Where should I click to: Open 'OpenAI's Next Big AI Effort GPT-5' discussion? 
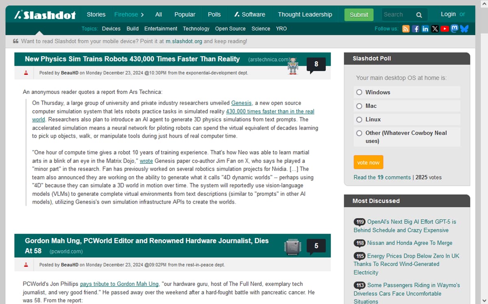tap(405, 226)
